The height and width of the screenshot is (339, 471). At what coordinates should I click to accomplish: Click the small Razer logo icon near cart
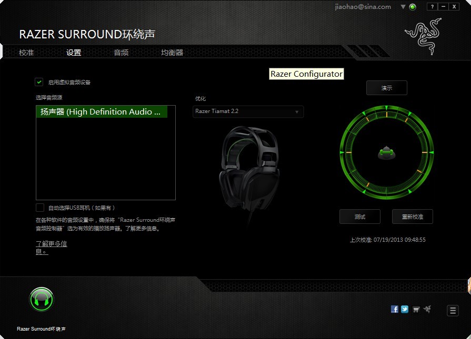(x=427, y=309)
